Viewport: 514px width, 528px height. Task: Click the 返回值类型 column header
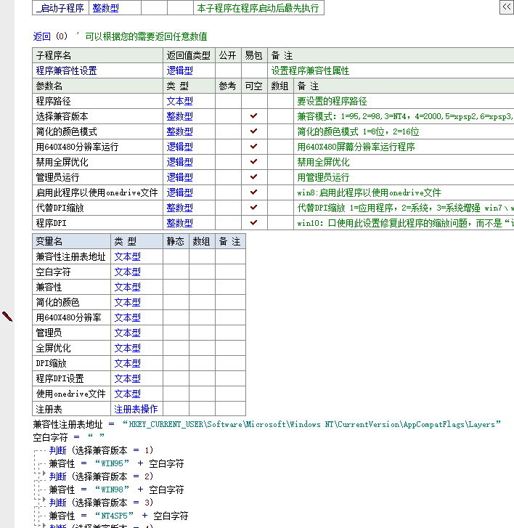pyautogui.click(x=189, y=55)
